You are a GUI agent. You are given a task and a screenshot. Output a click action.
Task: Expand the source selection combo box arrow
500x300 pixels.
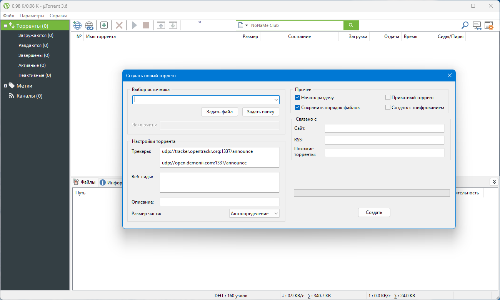[x=276, y=100]
